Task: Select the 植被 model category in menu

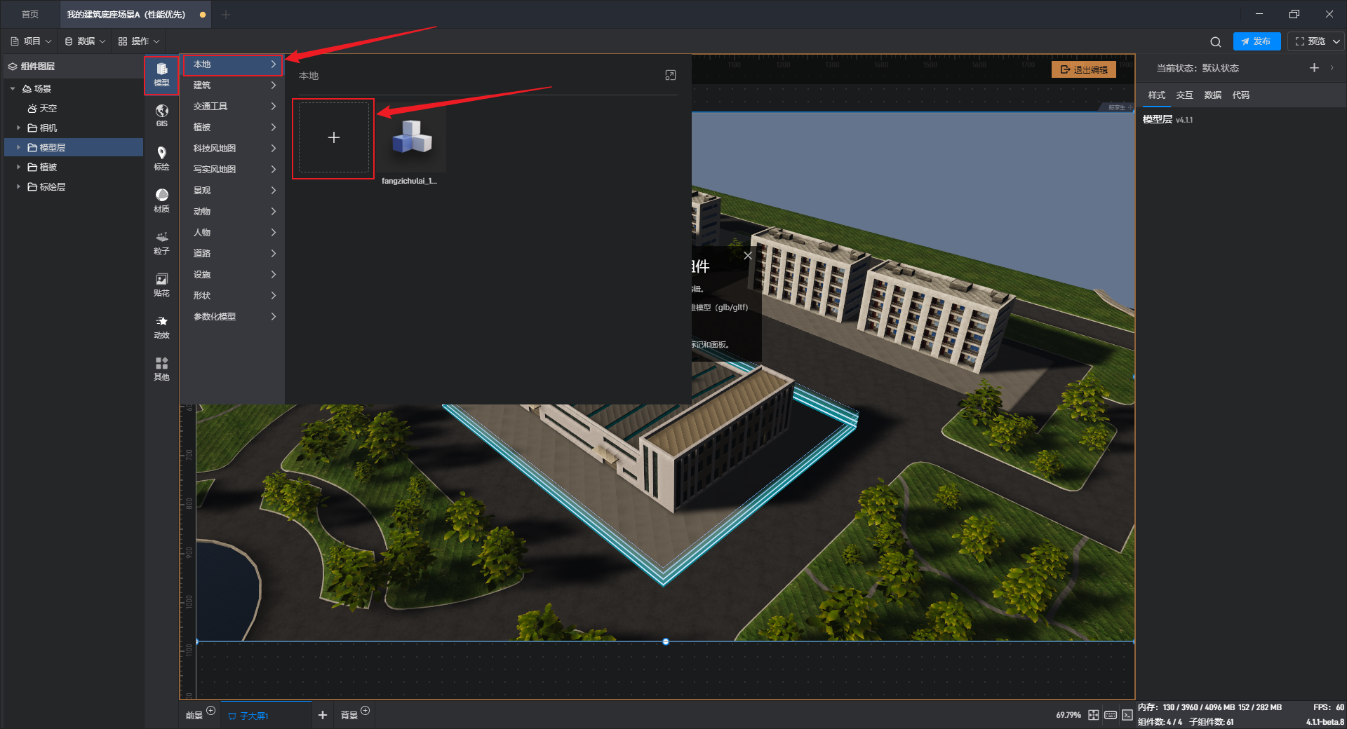Action: tap(234, 128)
